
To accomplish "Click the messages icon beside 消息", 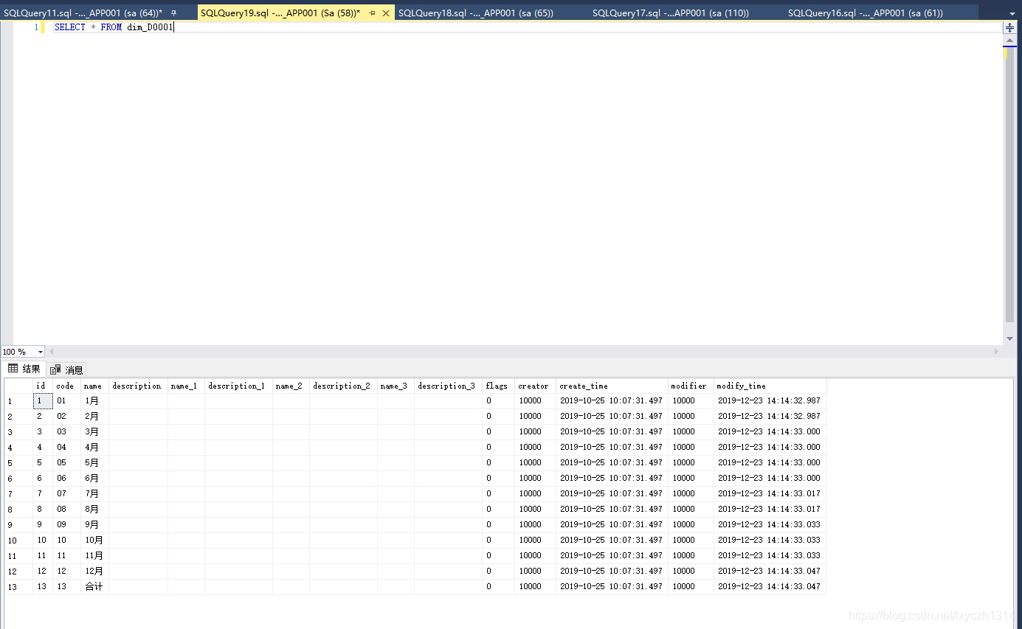I will tap(55, 369).
